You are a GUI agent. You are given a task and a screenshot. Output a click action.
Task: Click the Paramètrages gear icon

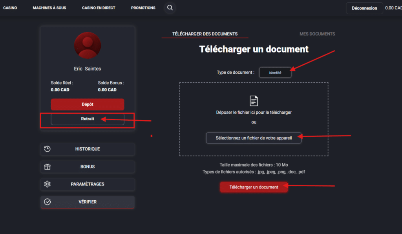48,184
